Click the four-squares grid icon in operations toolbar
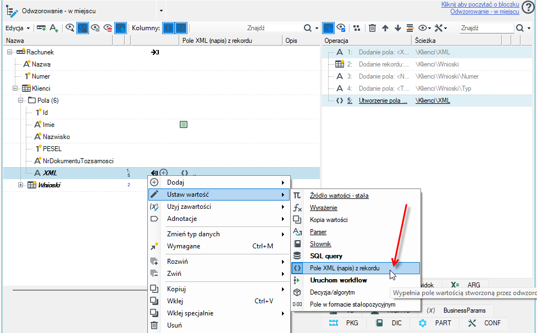537x333 pixels. click(x=357, y=28)
